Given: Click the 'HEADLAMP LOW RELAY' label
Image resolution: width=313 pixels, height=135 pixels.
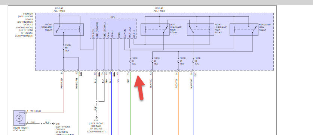Looking at the screenshot, I should coord(265,27).
